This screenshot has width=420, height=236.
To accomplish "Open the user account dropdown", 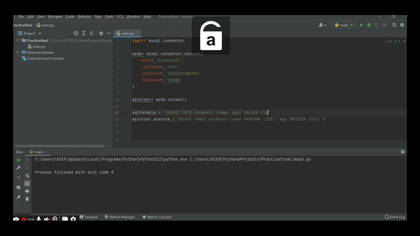I will [x=323, y=25].
